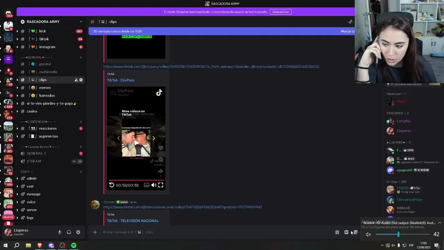Add channel to Canales de Voz plus icon

pyautogui.click(x=81, y=147)
